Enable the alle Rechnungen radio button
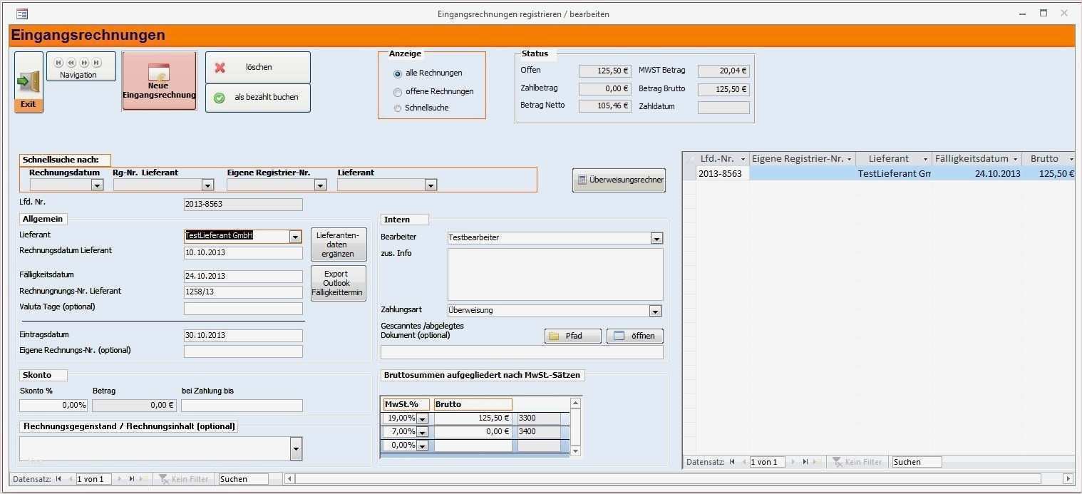This screenshot has width=1082, height=494. [x=398, y=72]
